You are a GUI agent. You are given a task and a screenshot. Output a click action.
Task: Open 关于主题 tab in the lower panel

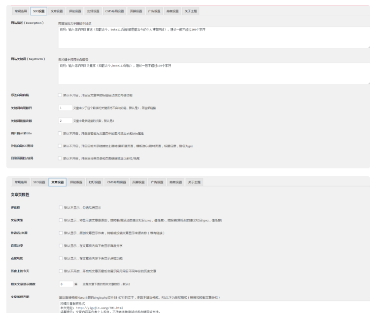pyautogui.click(x=194, y=182)
